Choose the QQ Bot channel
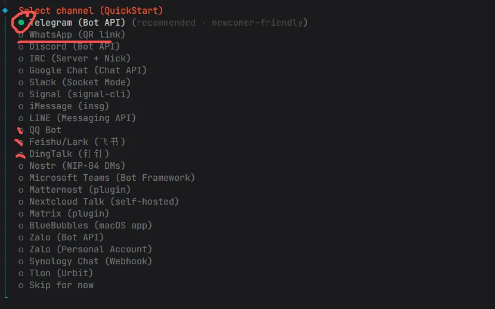 (45, 130)
